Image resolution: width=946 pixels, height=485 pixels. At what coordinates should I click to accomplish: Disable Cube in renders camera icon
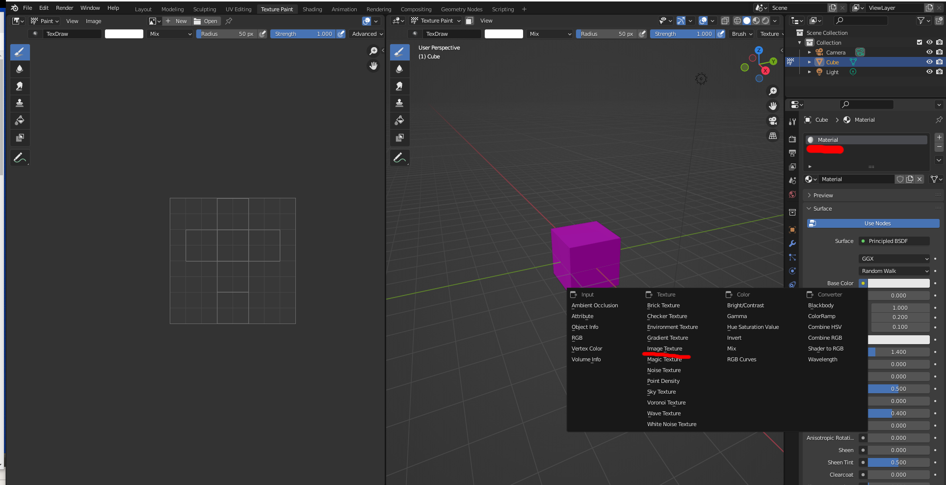click(x=939, y=62)
